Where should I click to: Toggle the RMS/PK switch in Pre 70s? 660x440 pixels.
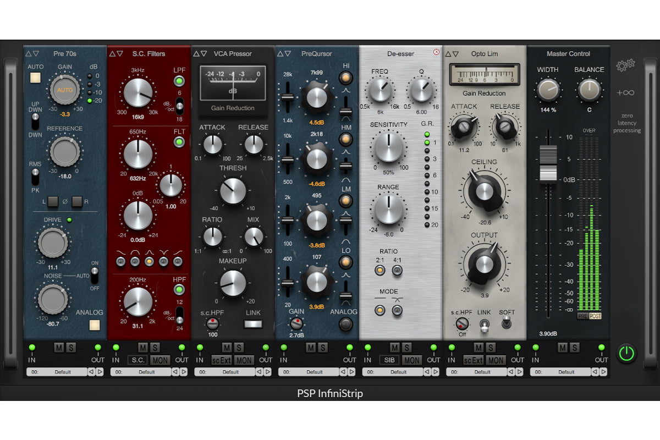(x=36, y=177)
